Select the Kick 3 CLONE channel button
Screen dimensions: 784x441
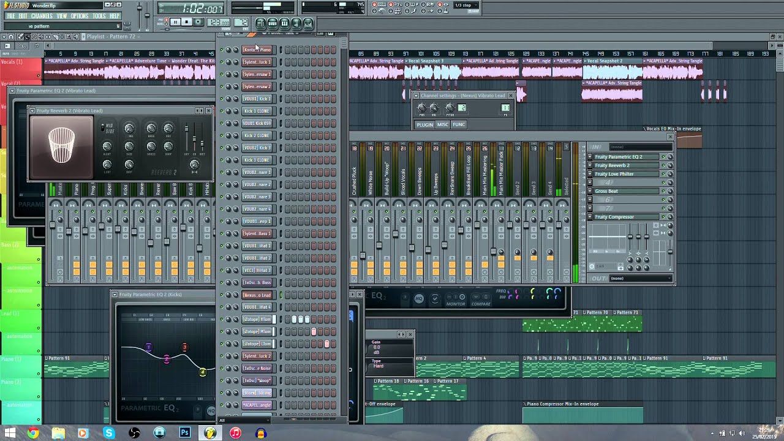click(257, 160)
